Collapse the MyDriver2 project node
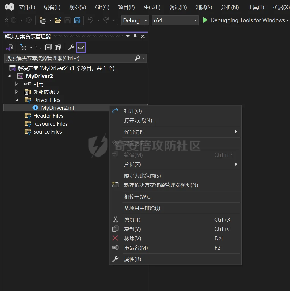Viewport: 290px width, 291px height. (9, 76)
